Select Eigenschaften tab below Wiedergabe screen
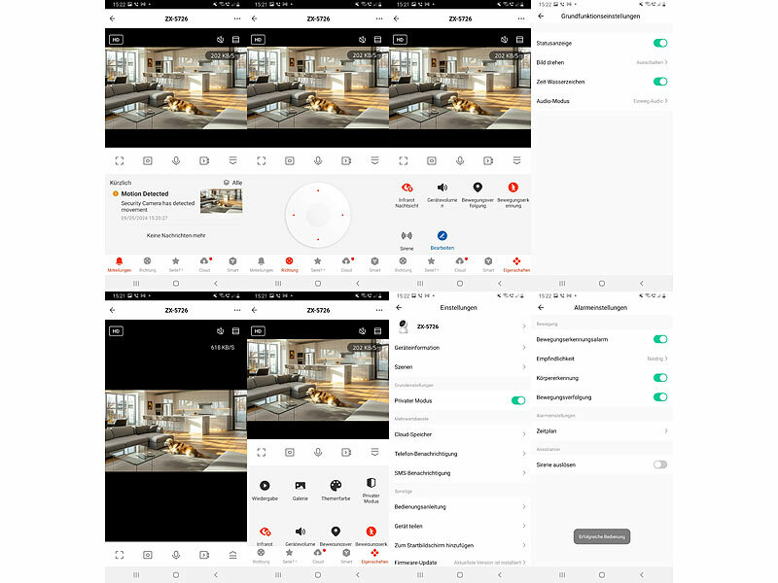Image resolution: width=778 pixels, height=583 pixels. point(374,556)
